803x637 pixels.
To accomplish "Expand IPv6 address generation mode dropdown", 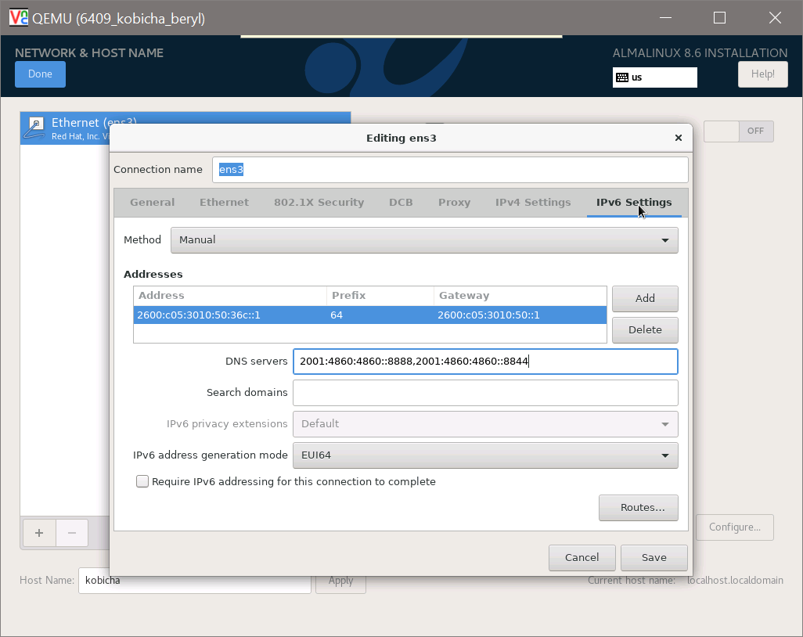I will pyautogui.click(x=485, y=455).
